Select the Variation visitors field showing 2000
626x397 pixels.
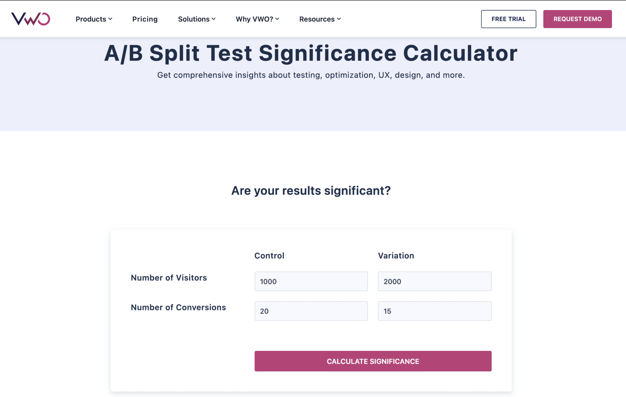435,281
